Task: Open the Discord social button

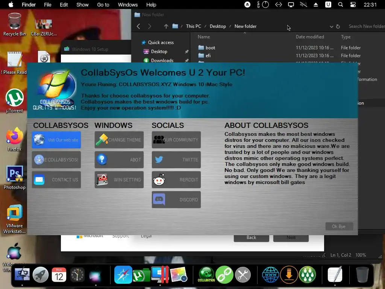Action: pos(176,199)
